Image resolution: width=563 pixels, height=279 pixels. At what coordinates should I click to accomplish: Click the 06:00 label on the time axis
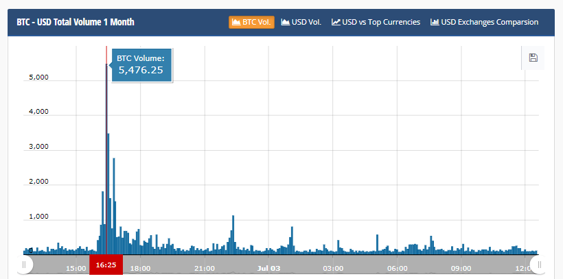click(397, 268)
